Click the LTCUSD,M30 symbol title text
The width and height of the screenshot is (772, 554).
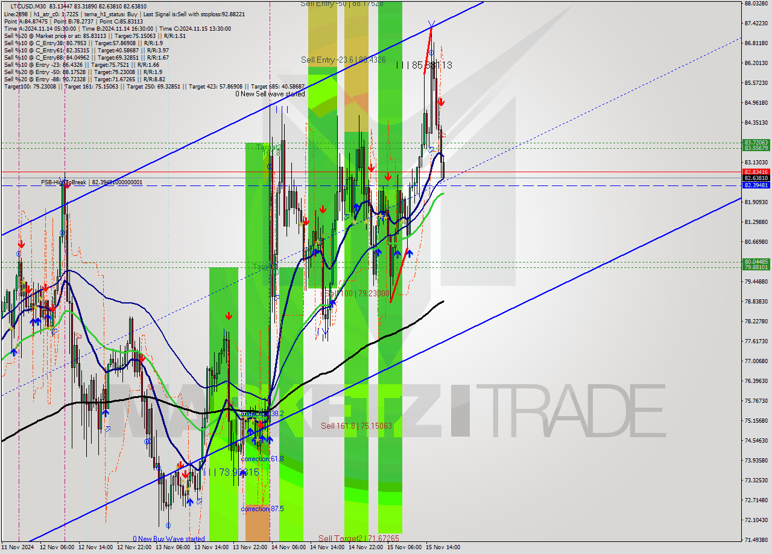click(x=28, y=6)
